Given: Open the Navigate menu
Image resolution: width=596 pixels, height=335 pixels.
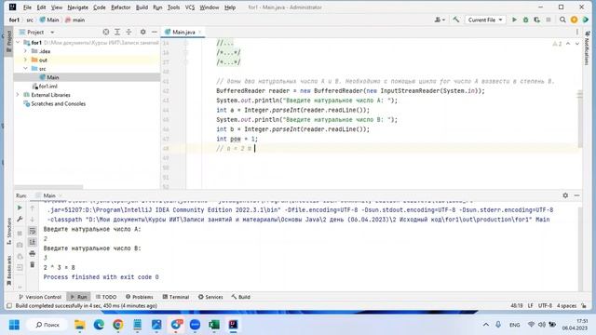Looking at the screenshot, I should (77, 7).
